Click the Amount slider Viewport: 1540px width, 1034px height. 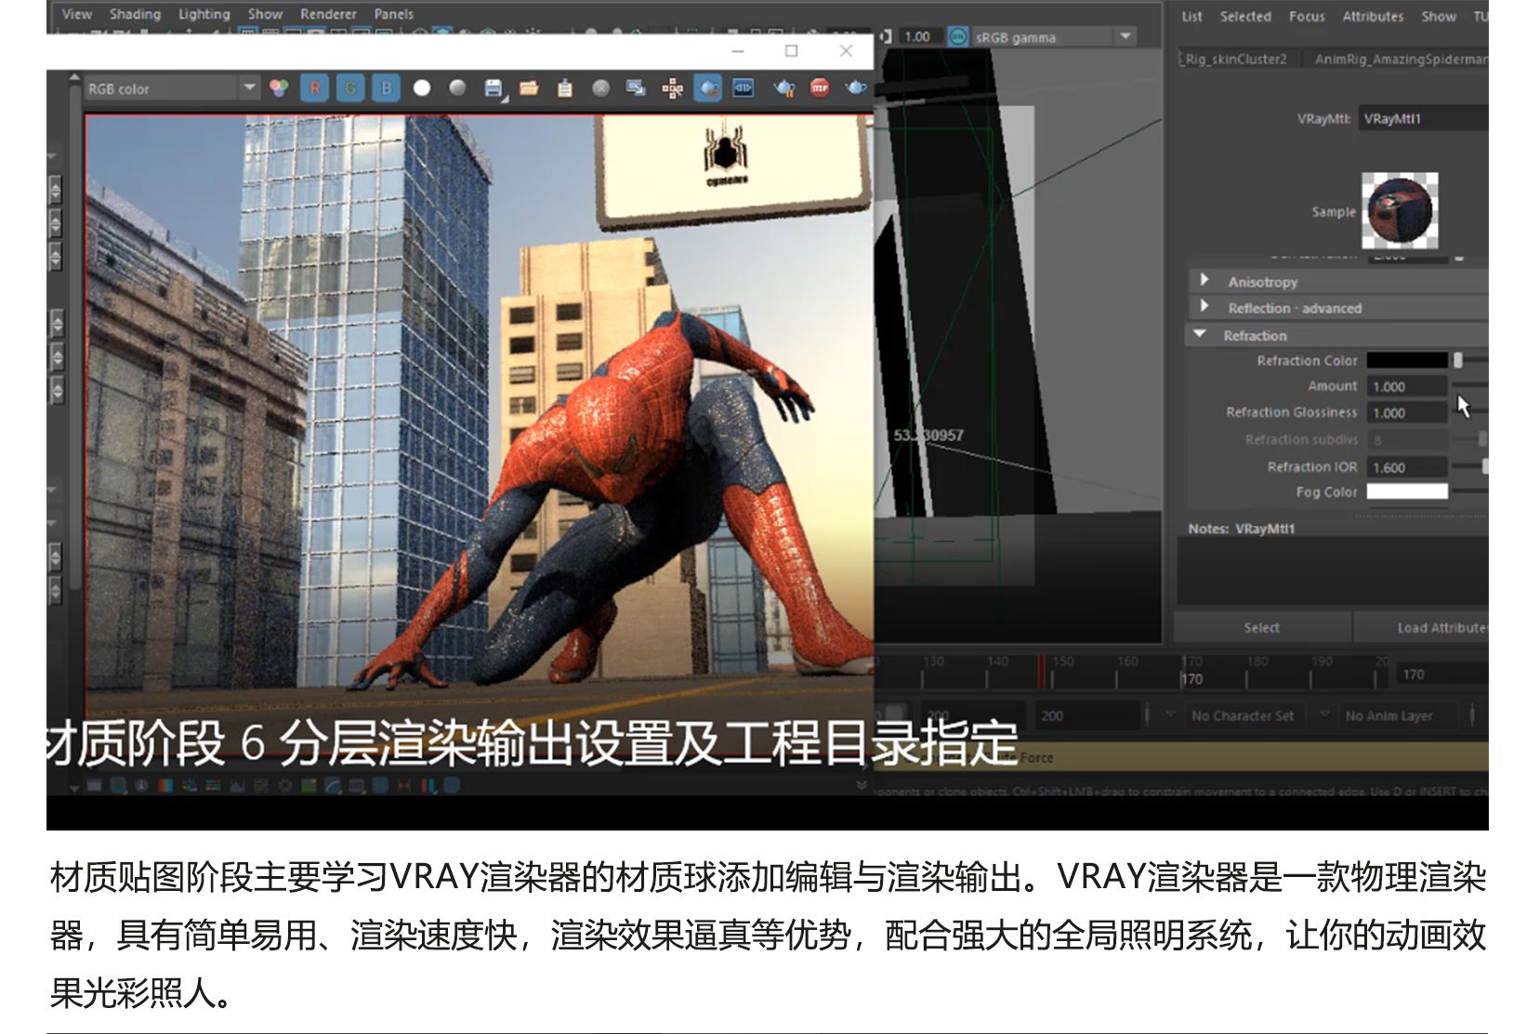tap(1470, 384)
